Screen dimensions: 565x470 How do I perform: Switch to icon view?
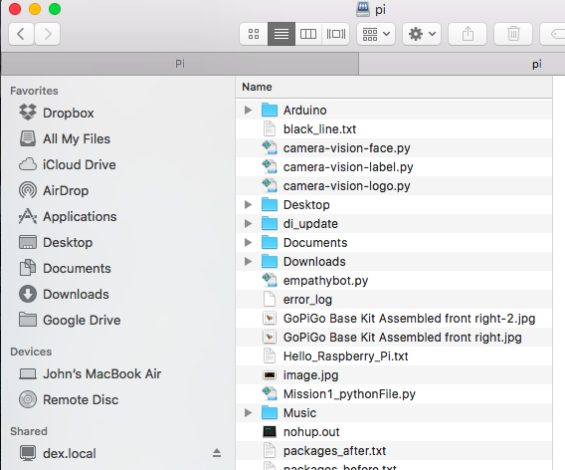point(254,34)
